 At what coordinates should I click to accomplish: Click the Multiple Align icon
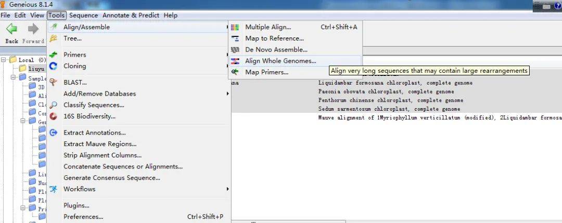[x=235, y=27]
